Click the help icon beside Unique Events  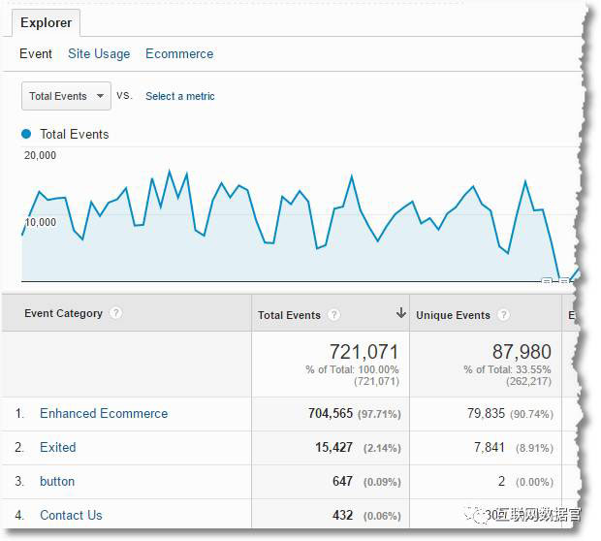503,315
